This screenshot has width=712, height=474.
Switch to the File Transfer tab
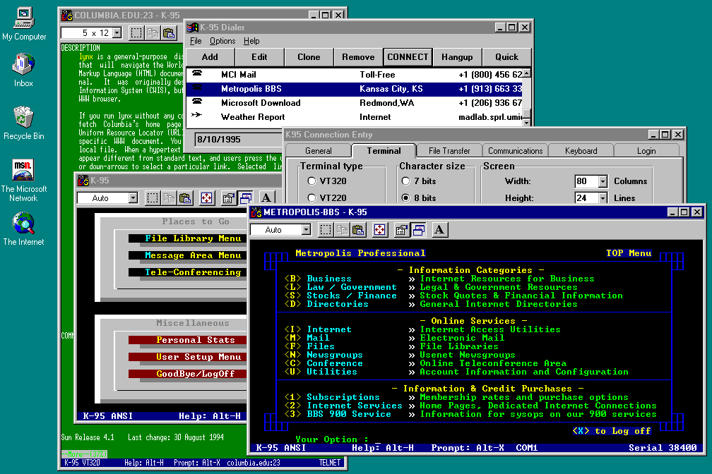pyautogui.click(x=449, y=150)
